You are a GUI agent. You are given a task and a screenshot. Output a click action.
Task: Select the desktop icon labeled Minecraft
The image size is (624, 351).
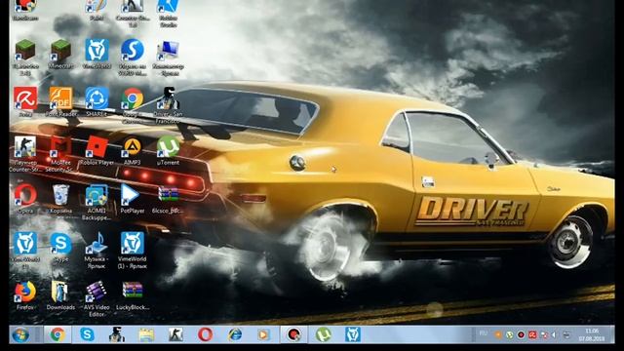click(60, 54)
